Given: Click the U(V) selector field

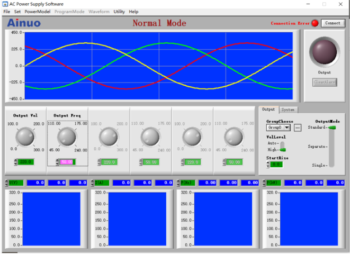Looking at the screenshot, I should click(x=16, y=183).
